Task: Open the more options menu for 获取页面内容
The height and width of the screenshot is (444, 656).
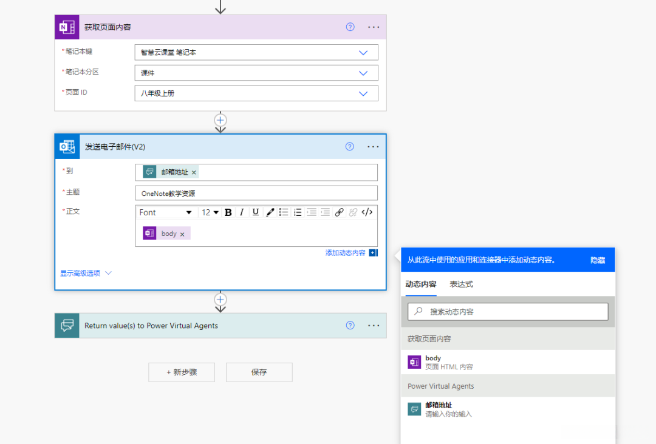Action: [374, 27]
